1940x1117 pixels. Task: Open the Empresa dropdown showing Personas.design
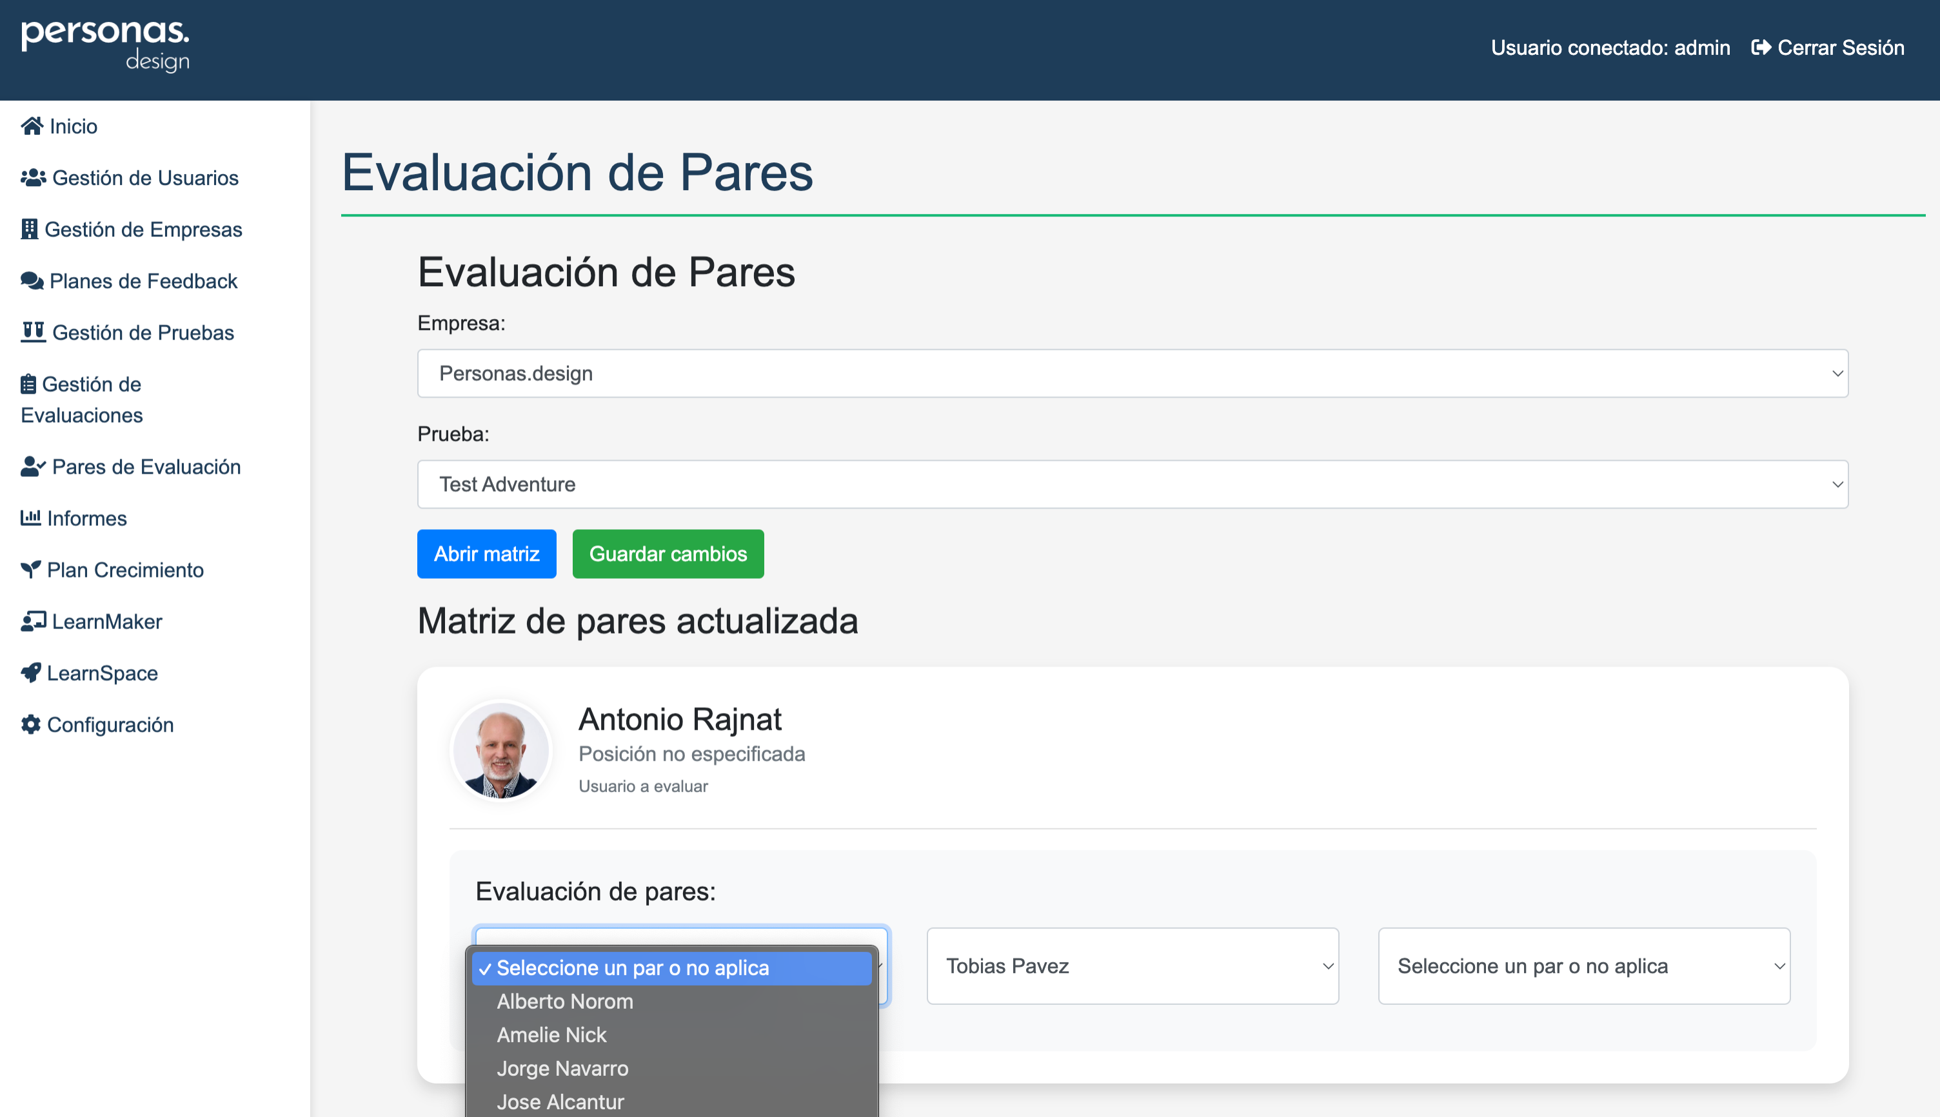[1132, 374]
